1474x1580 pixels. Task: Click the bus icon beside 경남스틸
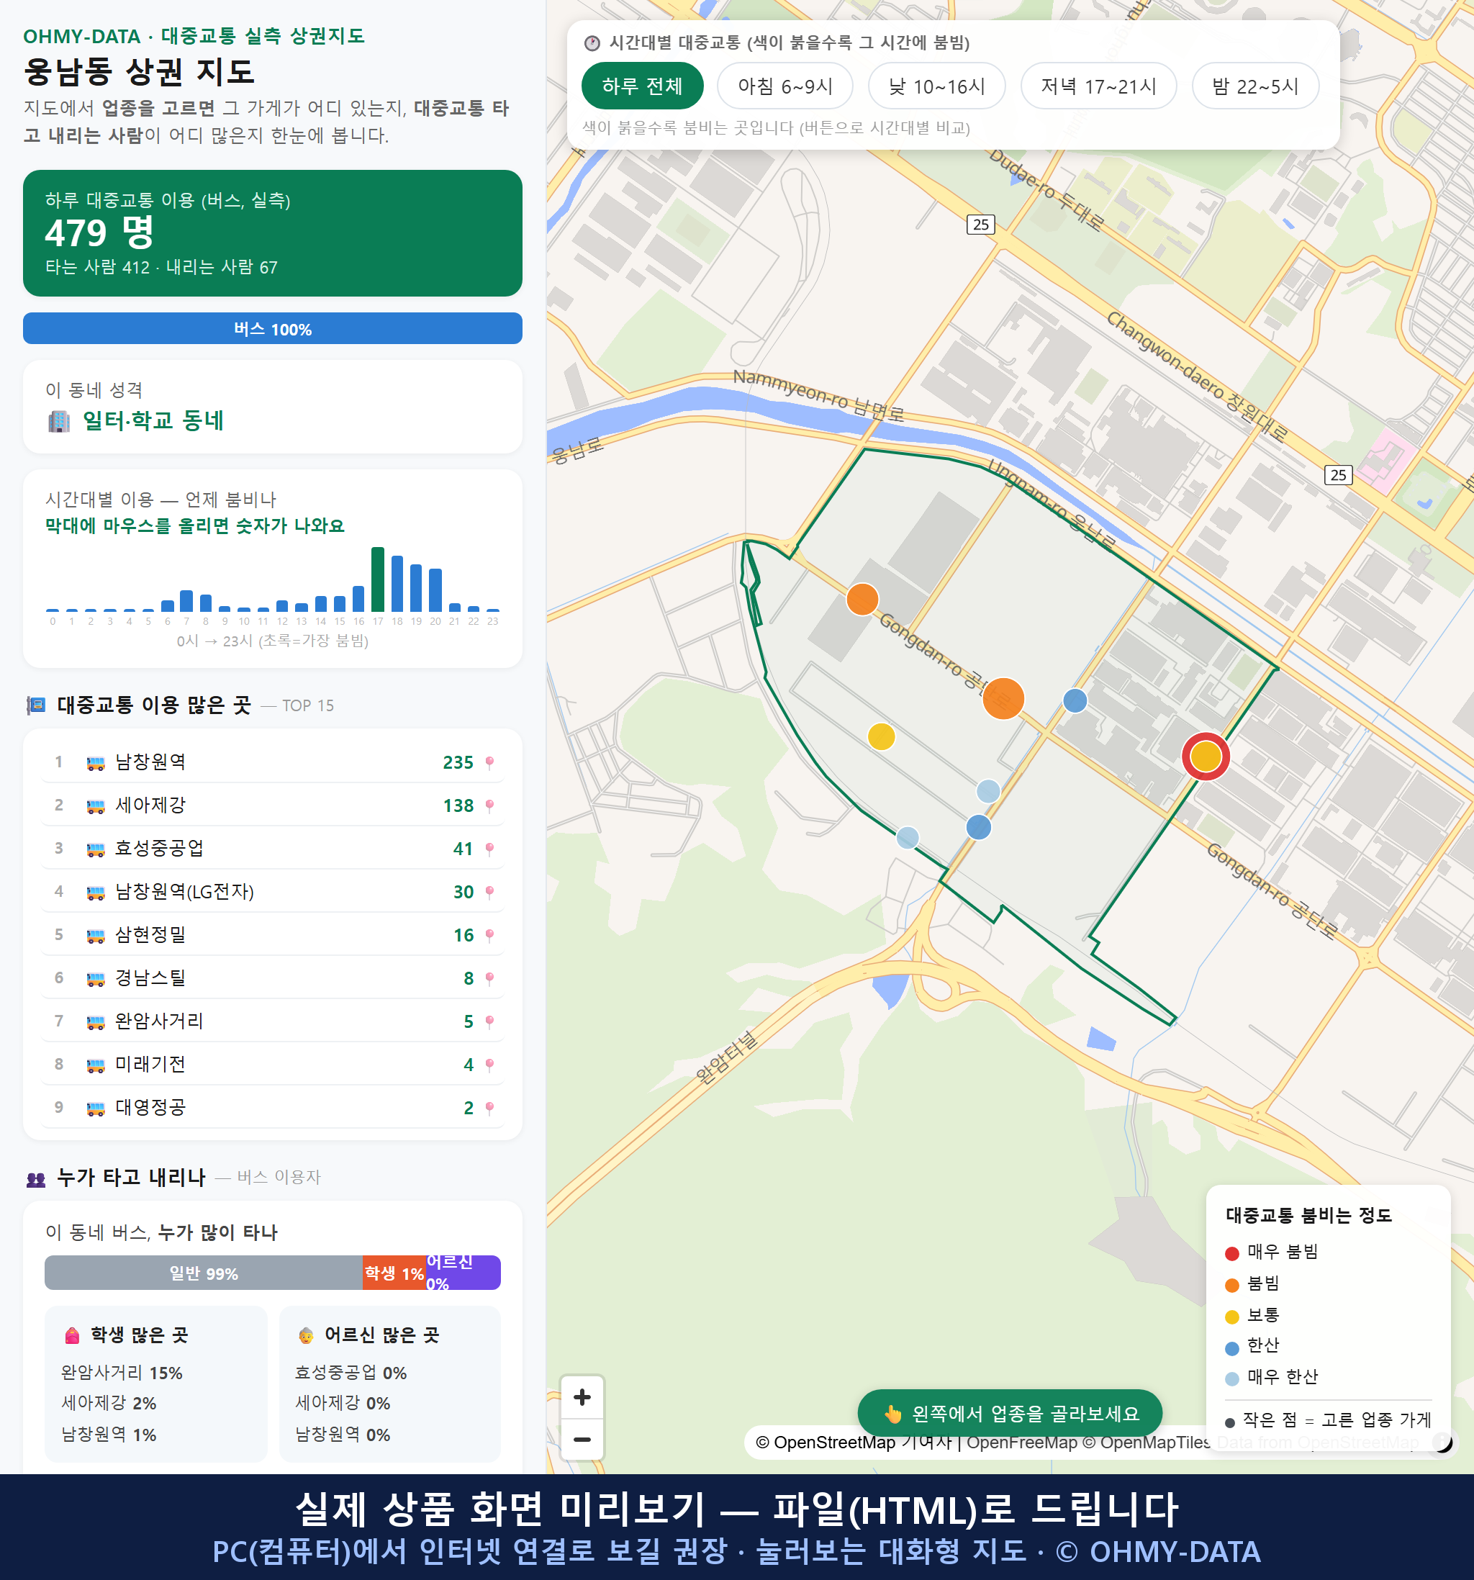point(95,979)
